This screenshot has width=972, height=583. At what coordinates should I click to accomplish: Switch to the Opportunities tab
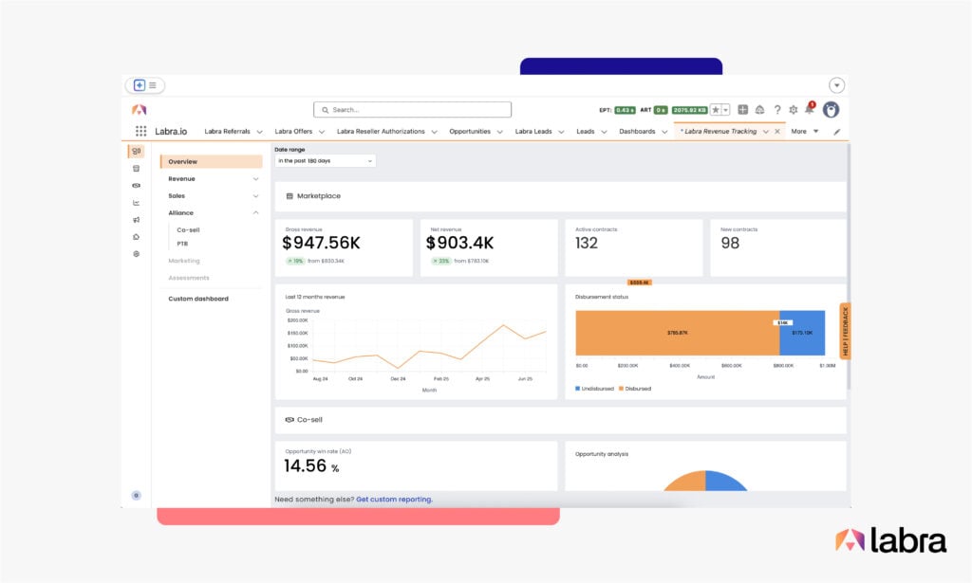[x=469, y=131]
